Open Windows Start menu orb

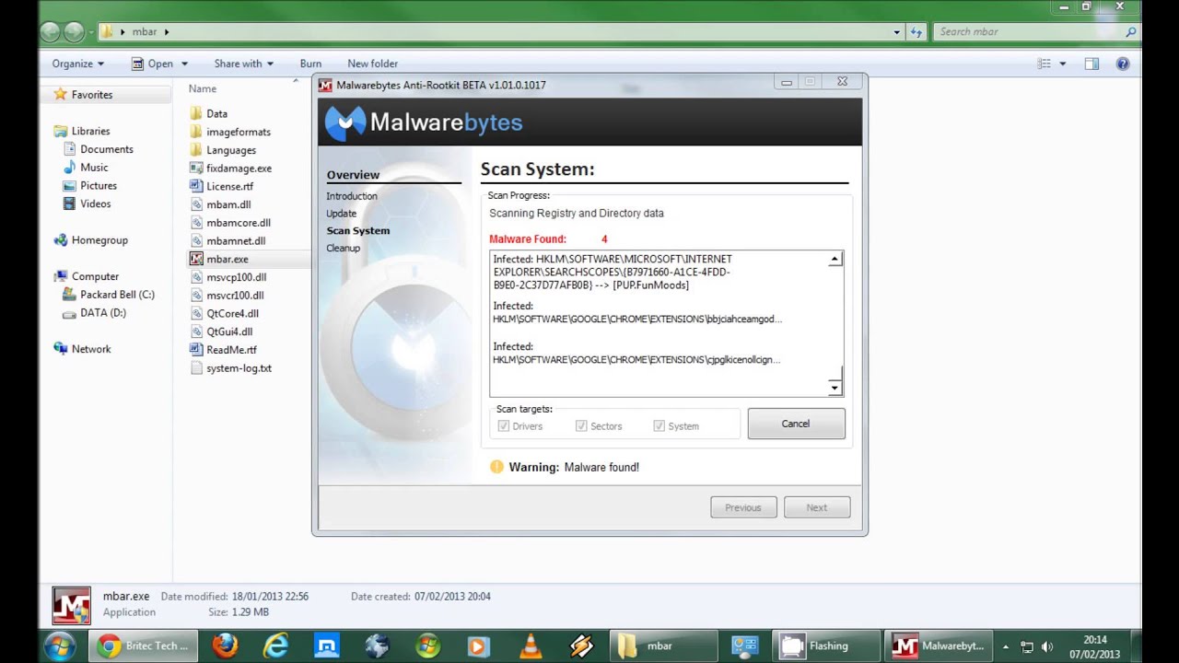pos(59,646)
